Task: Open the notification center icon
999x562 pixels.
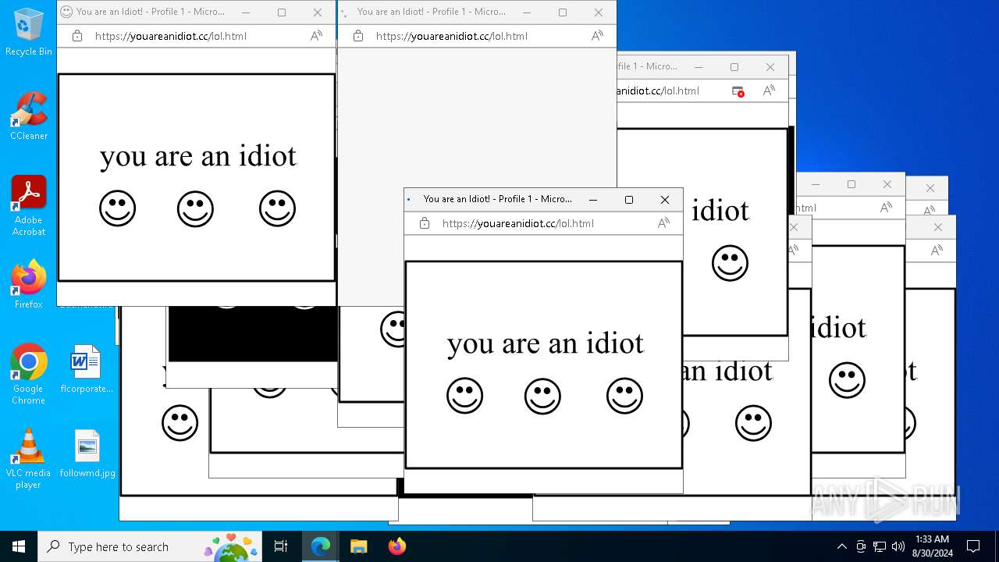Action: (973, 546)
